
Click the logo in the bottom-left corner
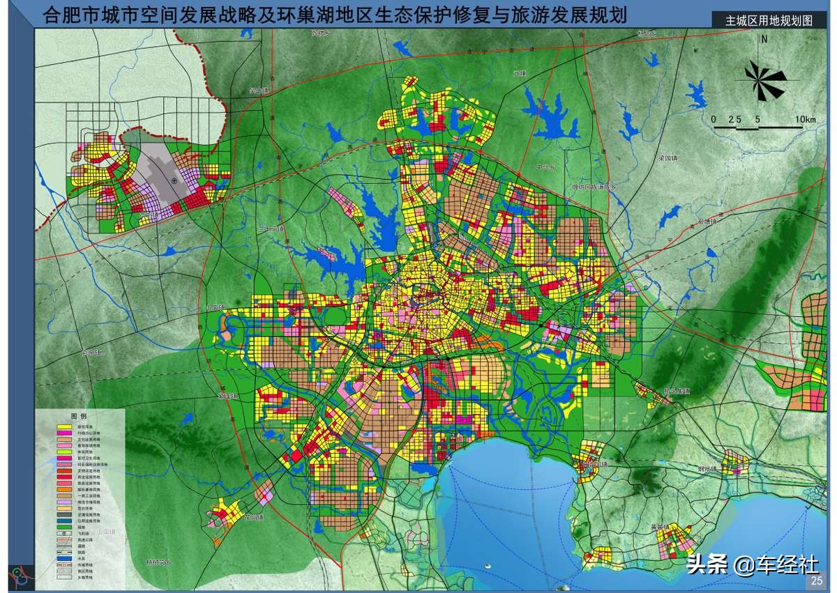[x=20, y=575]
